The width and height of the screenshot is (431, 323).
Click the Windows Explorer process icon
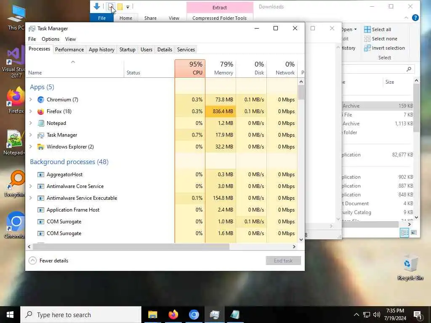tap(41, 147)
